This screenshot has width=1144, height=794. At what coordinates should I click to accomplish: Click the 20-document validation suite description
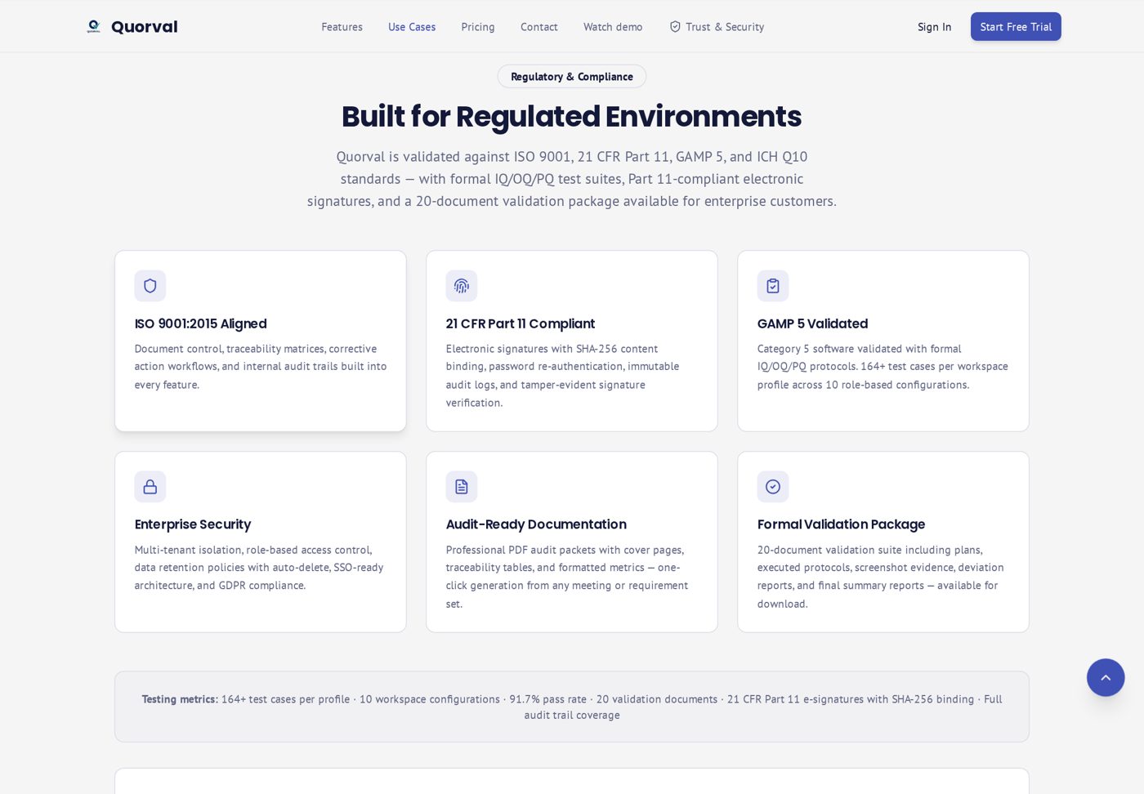[881, 577]
